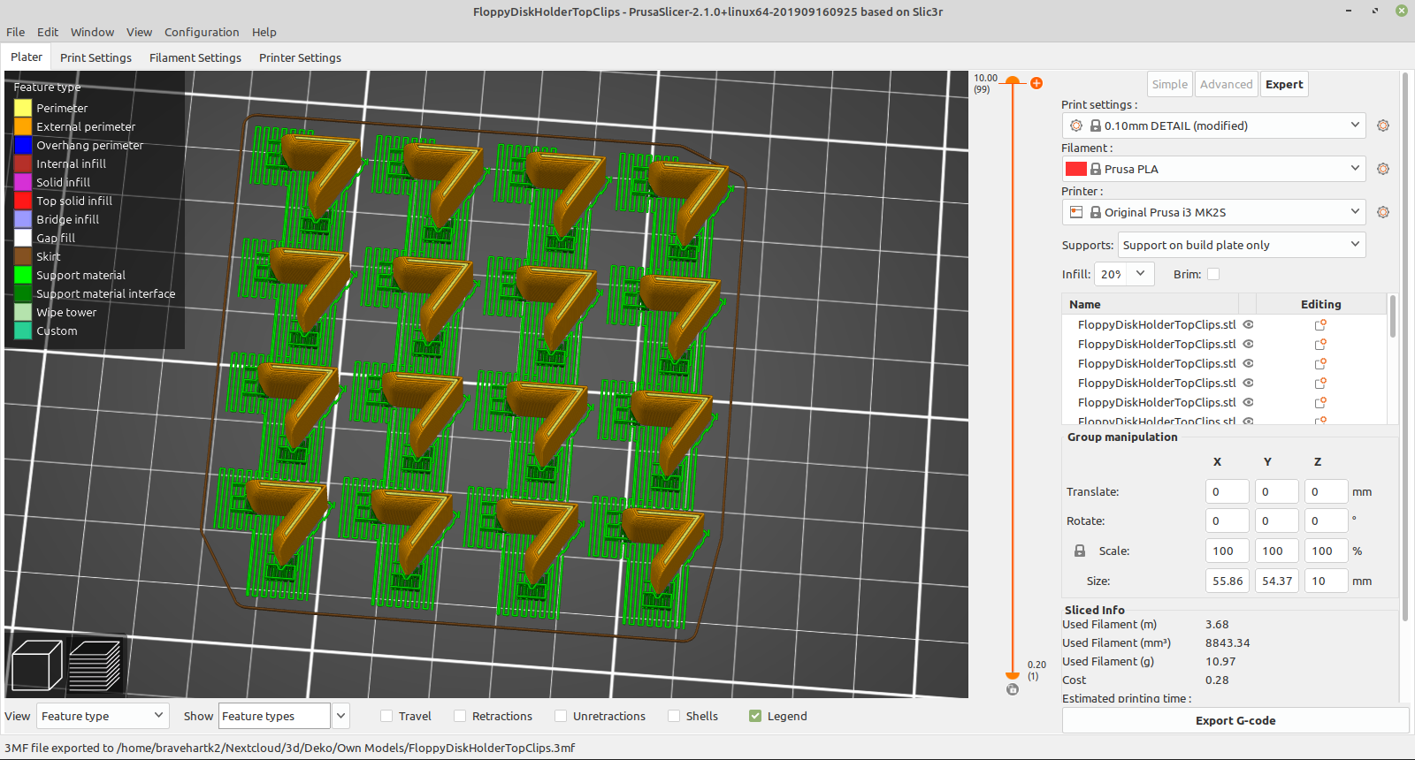The height and width of the screenshot is (760, 1415).
Task: Click Export G-code button
Action: point(1235,720)
